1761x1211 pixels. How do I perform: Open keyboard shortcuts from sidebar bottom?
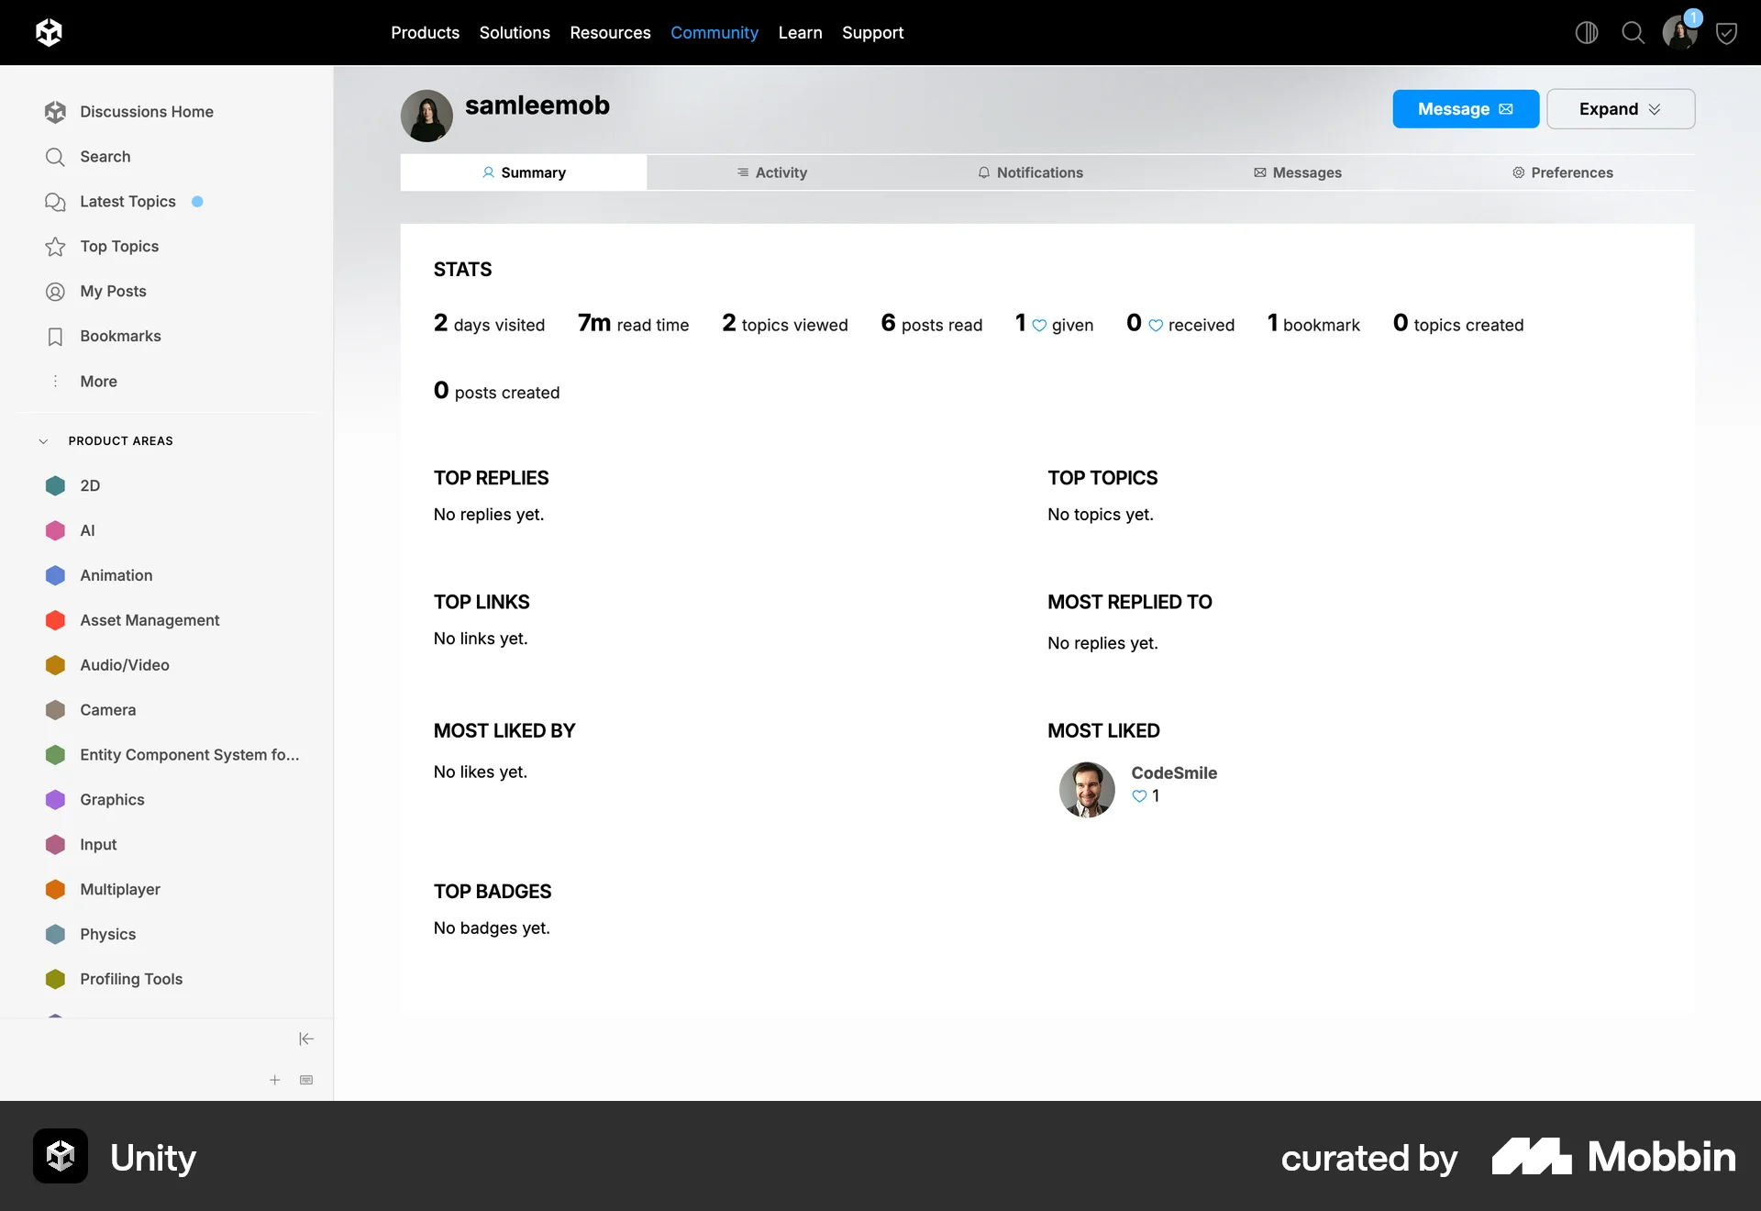[306, 1080]
